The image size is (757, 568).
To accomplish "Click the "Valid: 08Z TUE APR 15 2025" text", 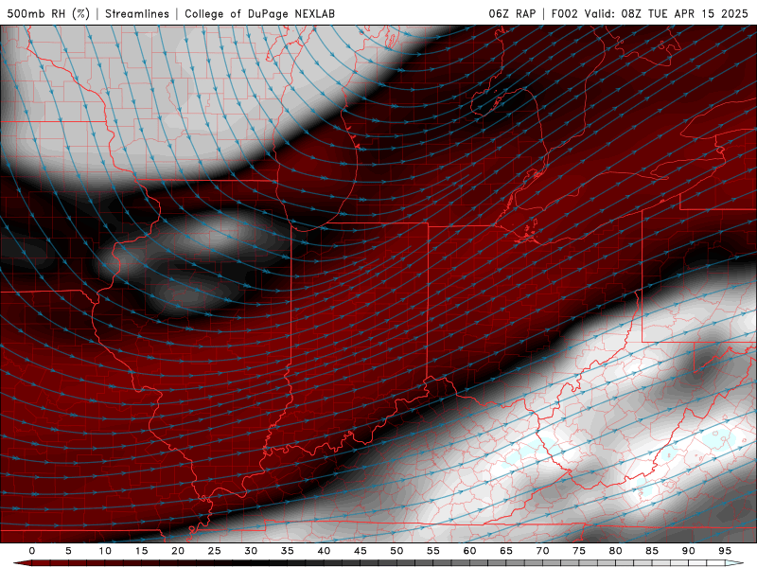I will click(666, 13).
